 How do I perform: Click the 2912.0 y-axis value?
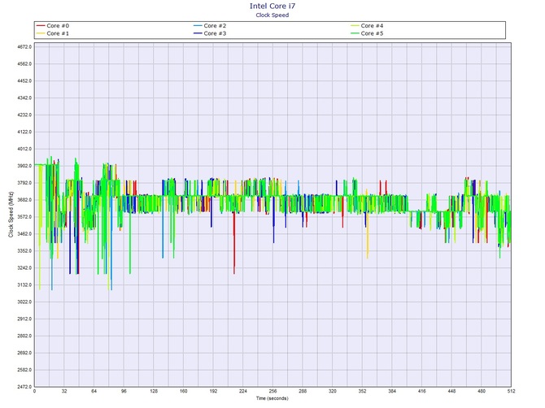pyautogui.click(x=24, y=319)
